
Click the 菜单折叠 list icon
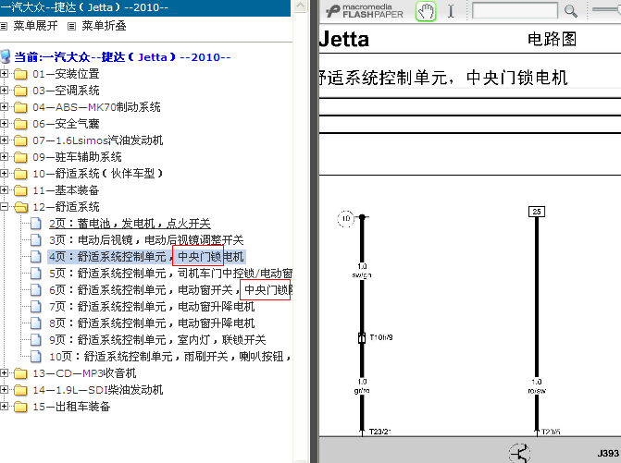(71, 27)
